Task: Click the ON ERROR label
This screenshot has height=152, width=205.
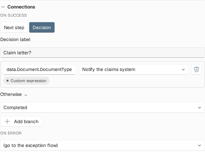Action: (x=11, y=133)
